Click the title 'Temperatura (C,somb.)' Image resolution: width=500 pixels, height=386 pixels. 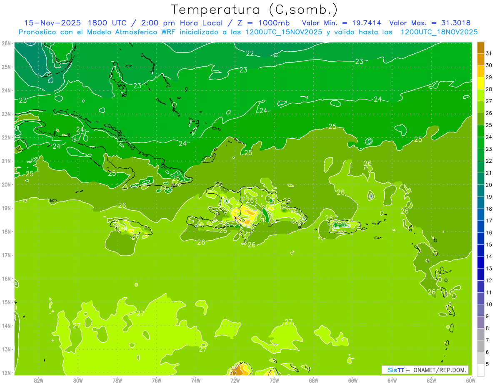pos(255,10)
